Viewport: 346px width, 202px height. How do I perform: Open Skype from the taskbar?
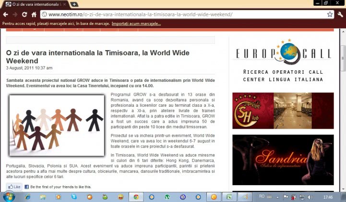[73, 197]
